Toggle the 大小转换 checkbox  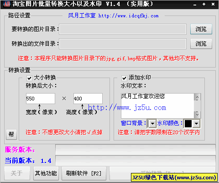[29, 78]
